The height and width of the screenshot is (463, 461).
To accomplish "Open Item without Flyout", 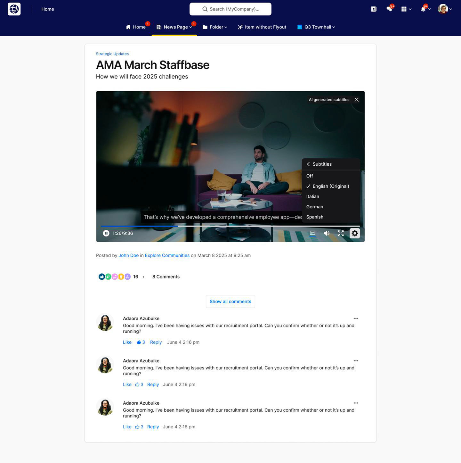I will 262,27.
